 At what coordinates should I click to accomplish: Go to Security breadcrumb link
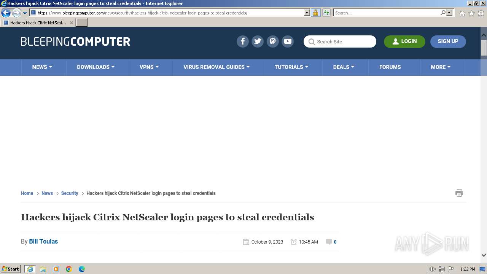point(70,193)
